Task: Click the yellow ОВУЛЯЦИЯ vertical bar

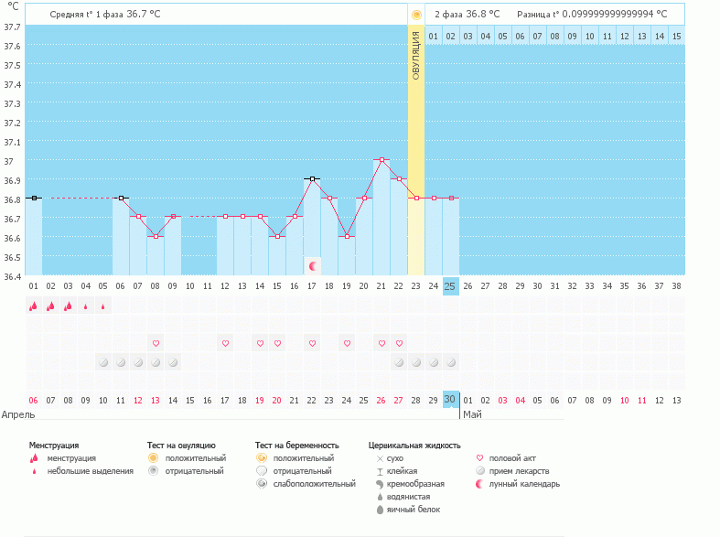Action: tap(416, 137)
